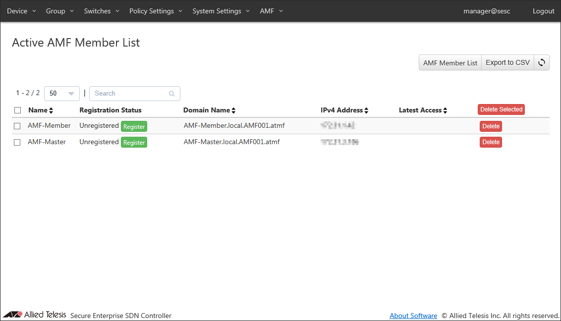Click the blurred IPv4 address of AMF-Master
The height and width of the screenshot is (321, 561).
(340, 142)
